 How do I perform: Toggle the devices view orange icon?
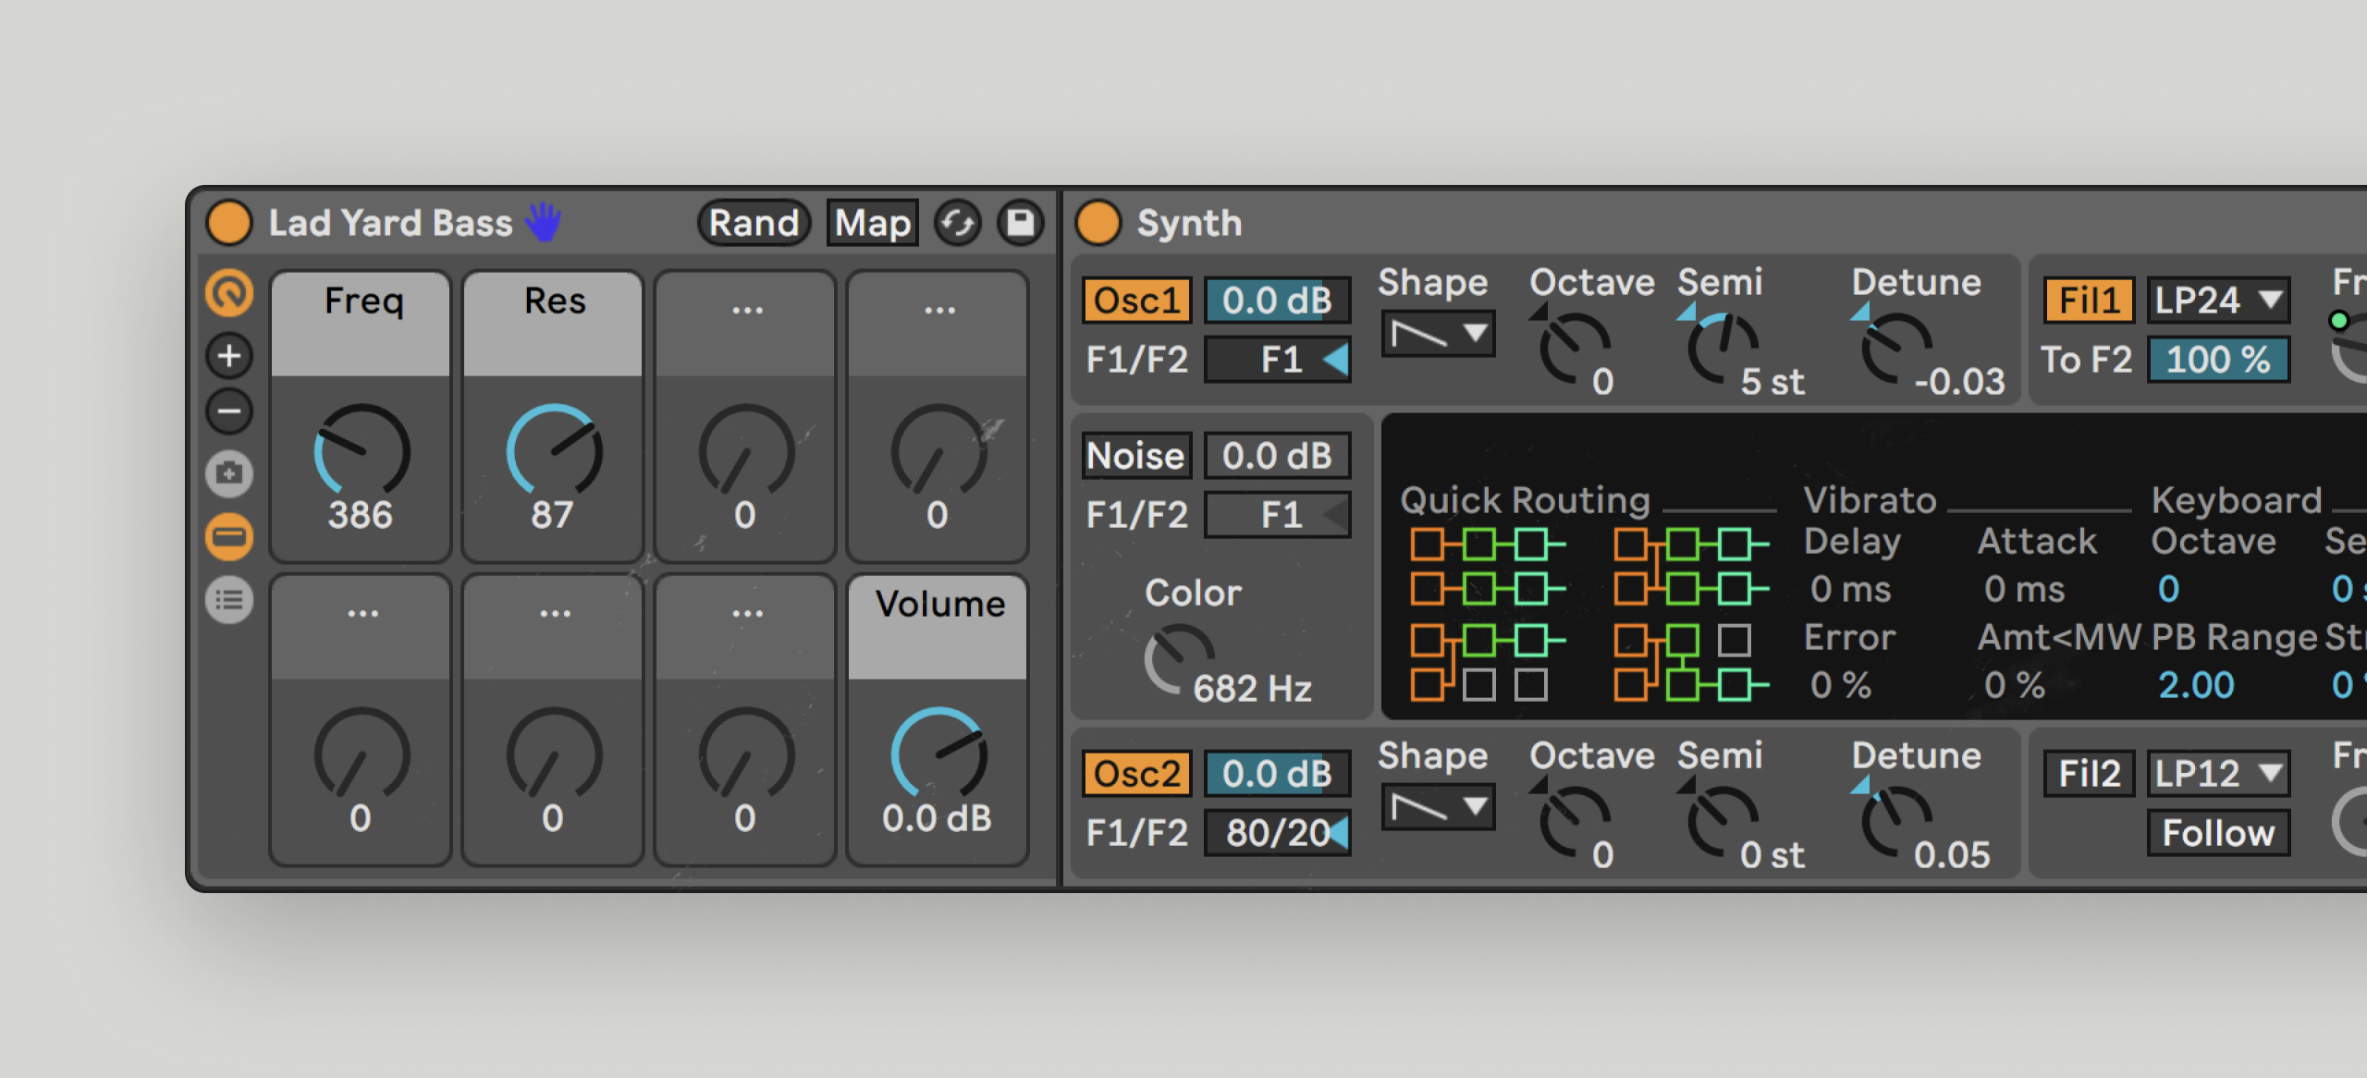tap(229, 536)
